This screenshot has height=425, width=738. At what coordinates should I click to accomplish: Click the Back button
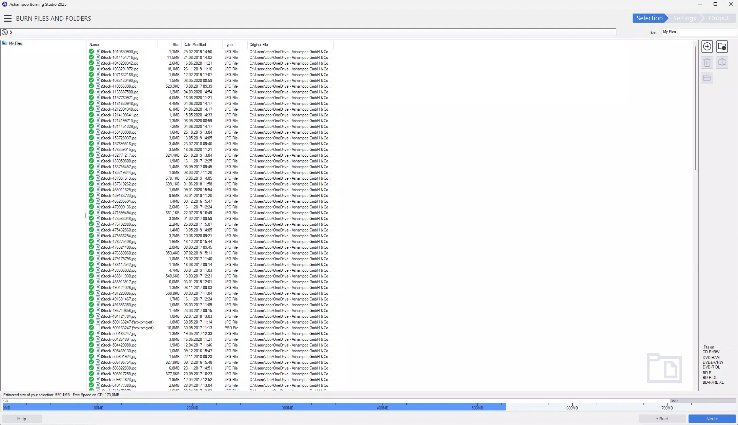pyautogui.click(x=662, y=419)
